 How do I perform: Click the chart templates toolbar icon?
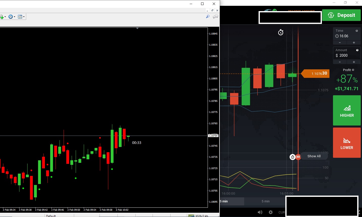(20, 17)
